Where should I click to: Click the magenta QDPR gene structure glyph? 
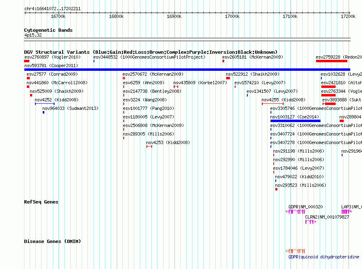click(x=295, y=212)
